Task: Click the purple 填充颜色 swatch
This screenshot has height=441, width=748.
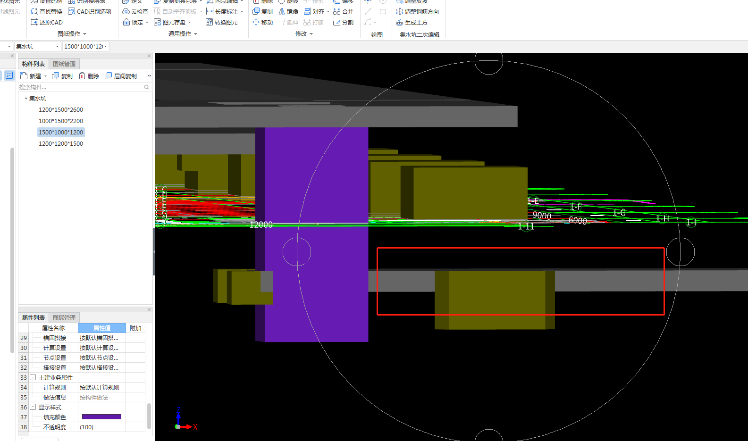Action: coord(101,417)
